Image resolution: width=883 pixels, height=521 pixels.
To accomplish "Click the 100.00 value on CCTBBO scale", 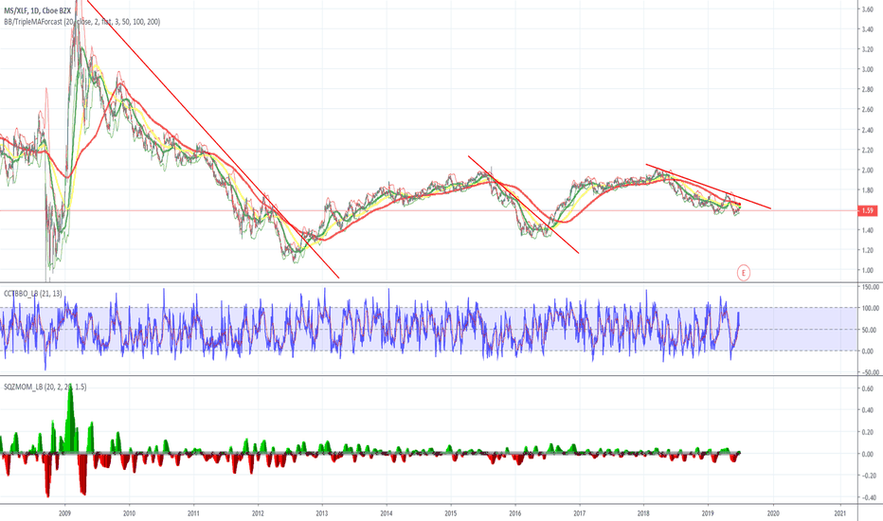I will tap(872, 308).
